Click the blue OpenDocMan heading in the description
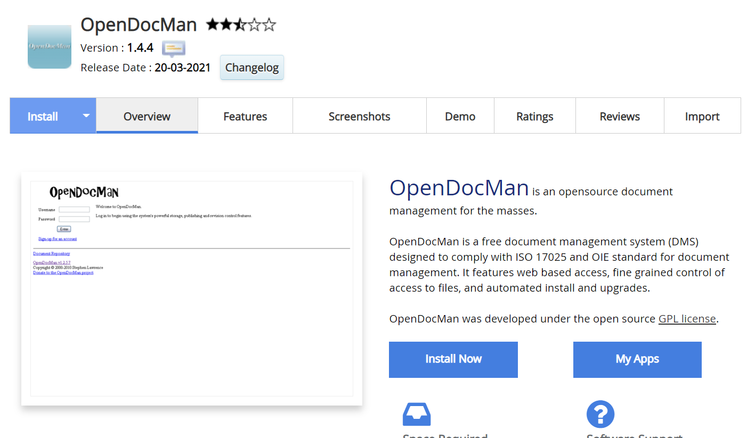 click(x=459, y=188)
